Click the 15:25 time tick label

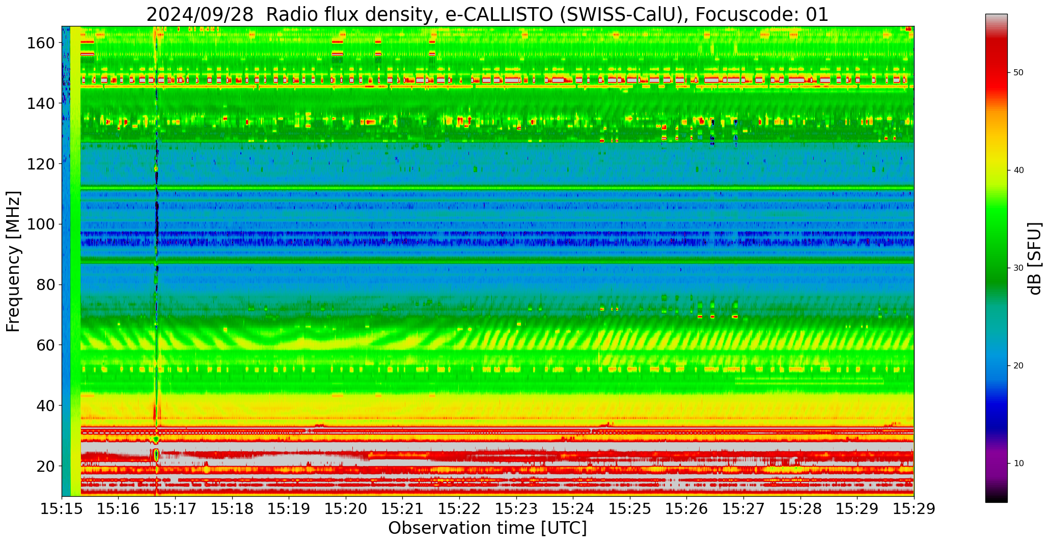pyautogui.click(x=630, y=509)
